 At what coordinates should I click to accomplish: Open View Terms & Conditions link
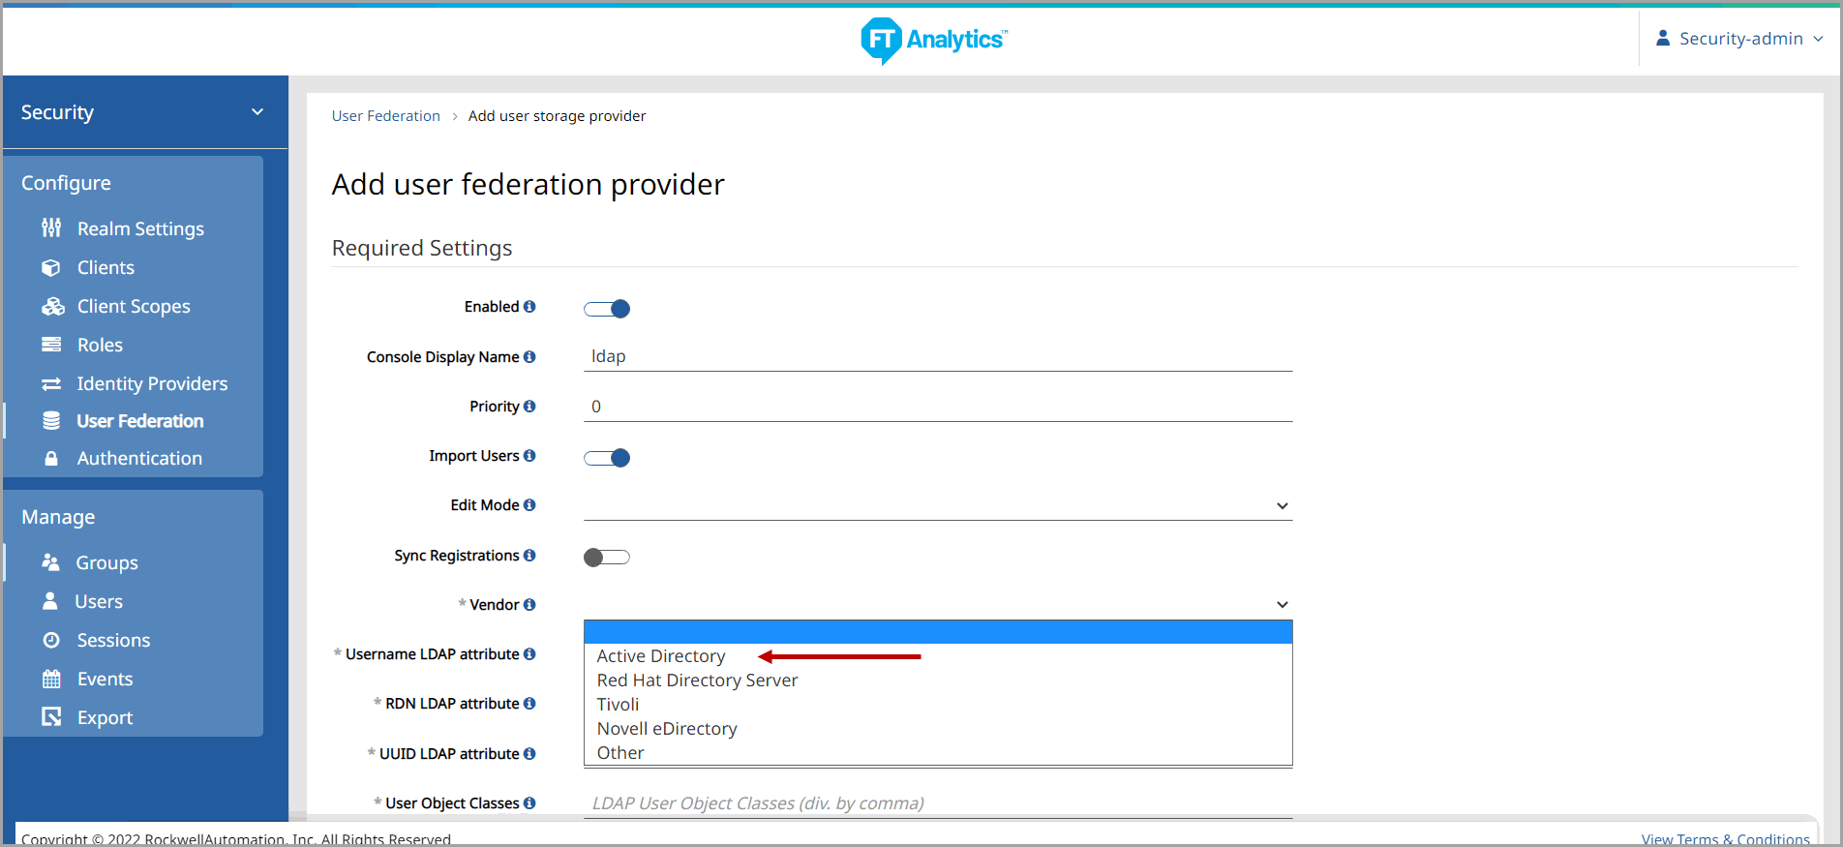click(x=1725, y=838)
